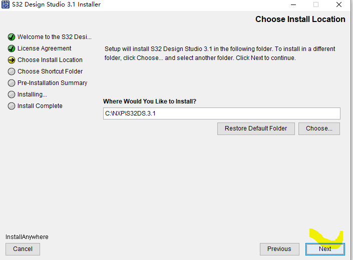Click the circle icon beside Install Complete
Screen dimensions: 353x260
(12, 106)
